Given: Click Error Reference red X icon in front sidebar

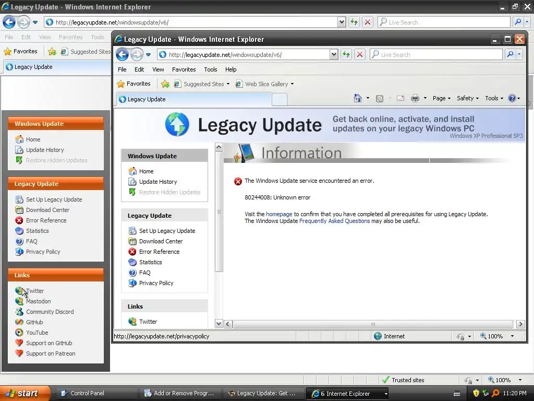Looking at the screenshot, I should click(132, 252).
